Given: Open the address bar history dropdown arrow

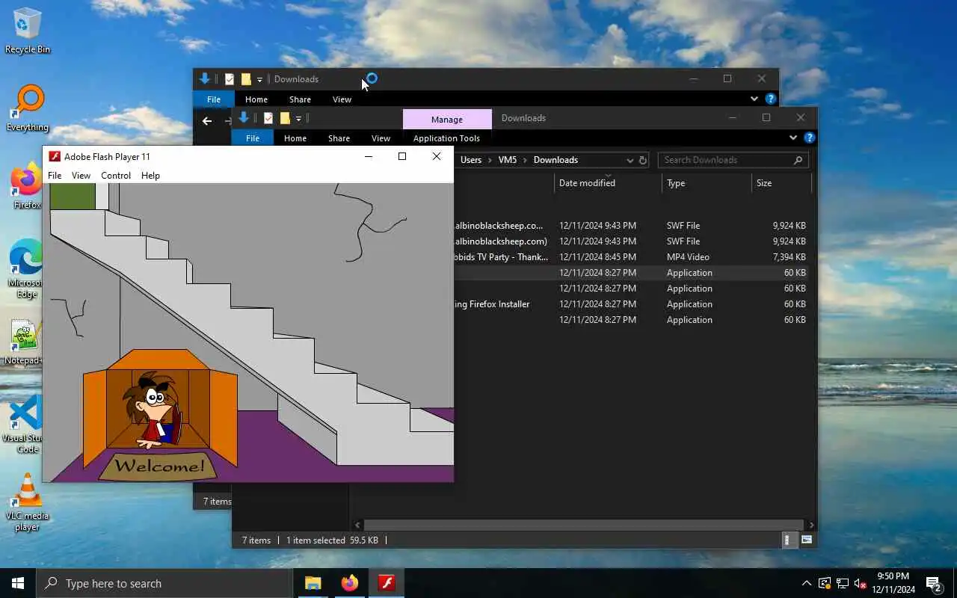Looking at the screenshot, I should (x=630, y=160).
